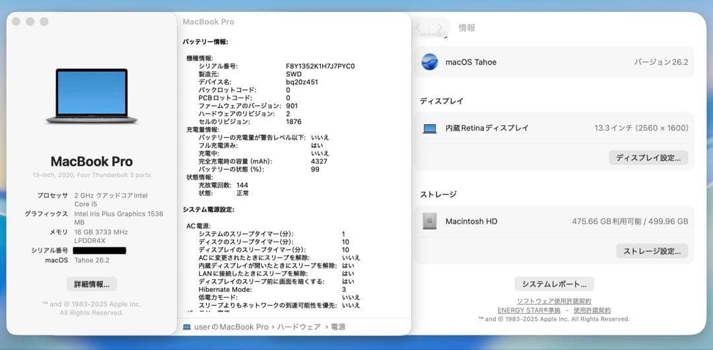
Task: Click the シリアル番号 label in About window
Action: pos(50,250)
